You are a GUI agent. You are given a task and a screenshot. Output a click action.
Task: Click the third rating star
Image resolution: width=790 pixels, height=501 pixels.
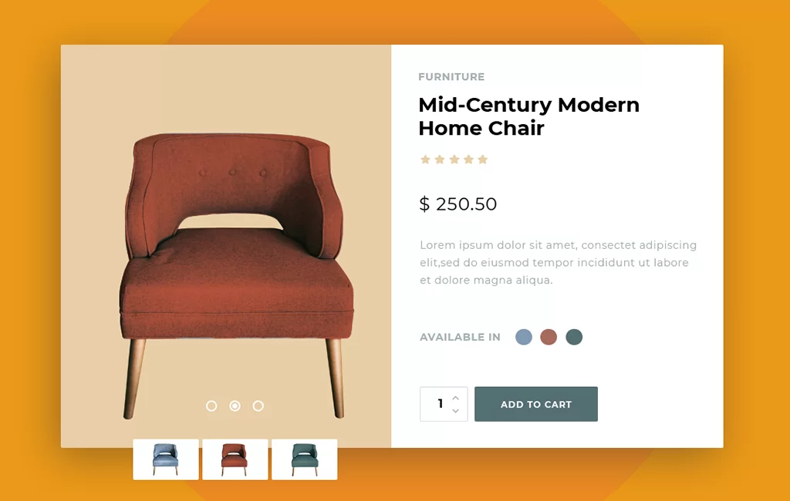click(454, 160)
